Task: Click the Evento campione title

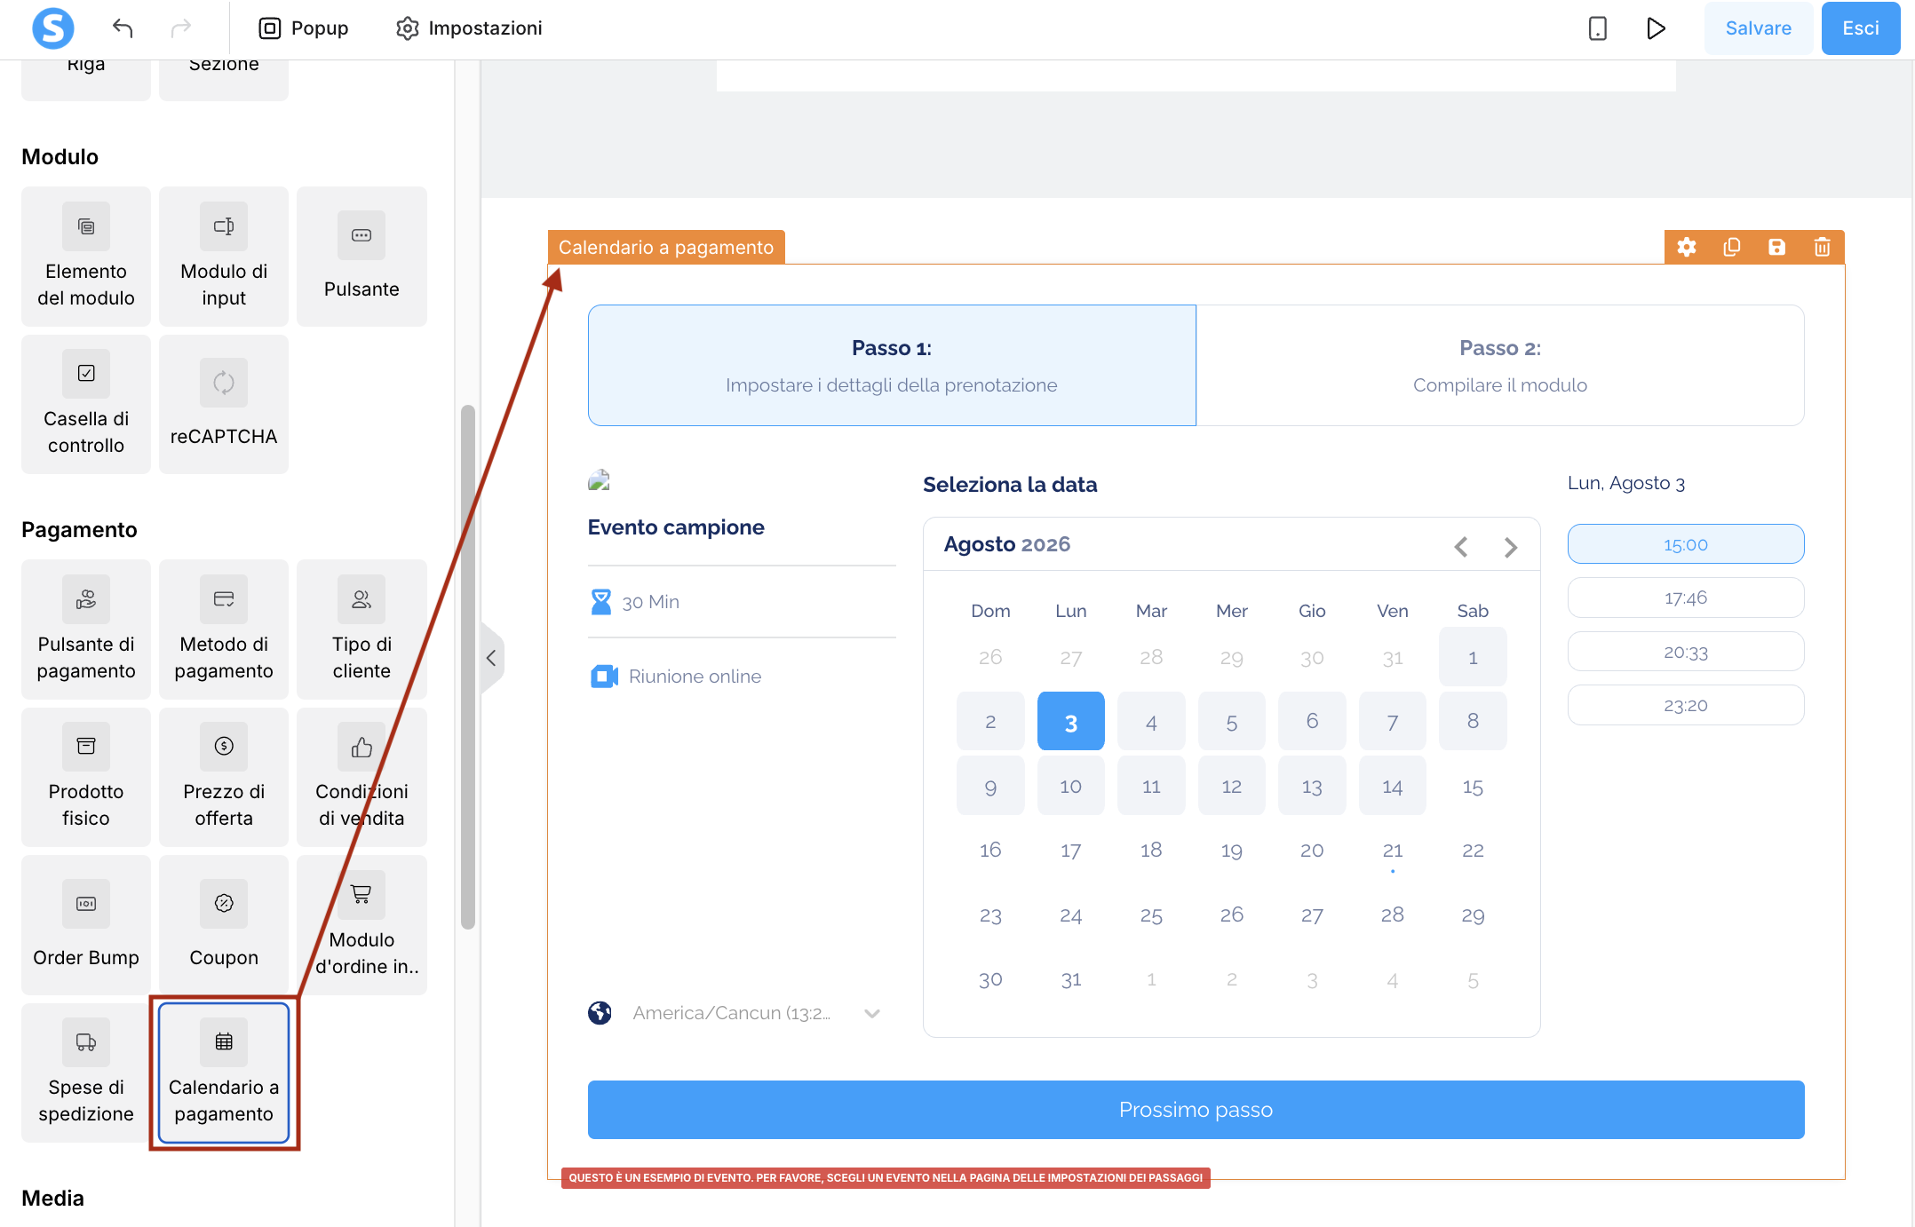Action: pyautogui.click(x=676, y=527)
